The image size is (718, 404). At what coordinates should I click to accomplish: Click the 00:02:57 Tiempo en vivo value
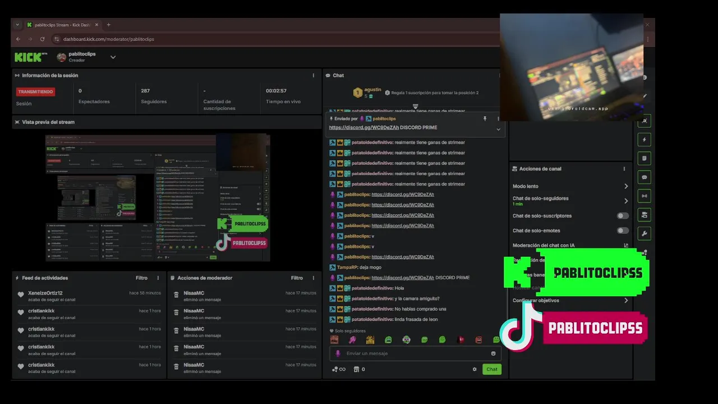point(277,90)
